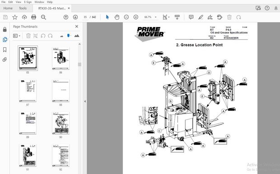Click the page number field showing 85
Screen dimensions: 280x174
tap(85, 17)
